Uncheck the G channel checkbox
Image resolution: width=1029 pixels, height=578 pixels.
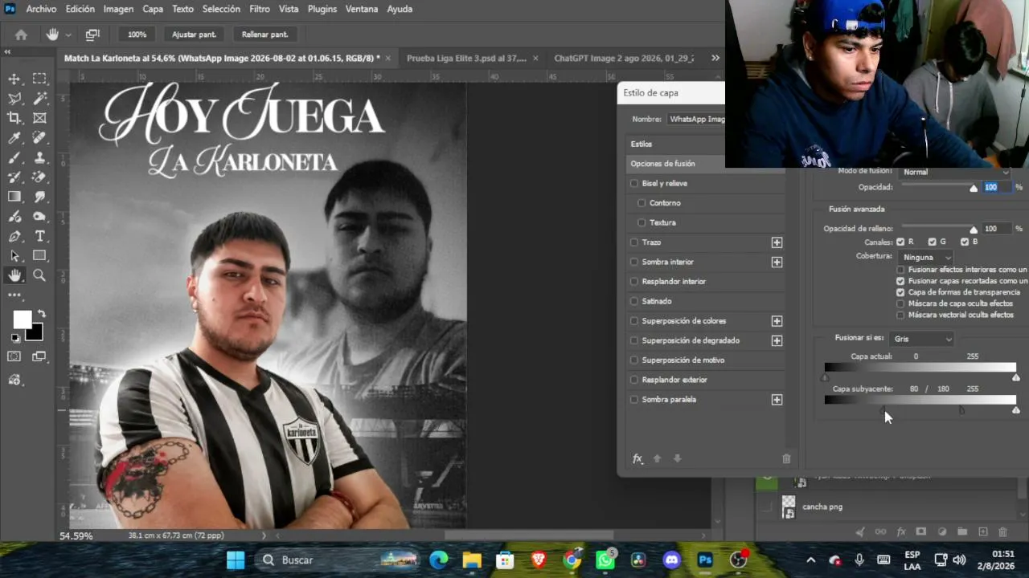tap(932, 242)
